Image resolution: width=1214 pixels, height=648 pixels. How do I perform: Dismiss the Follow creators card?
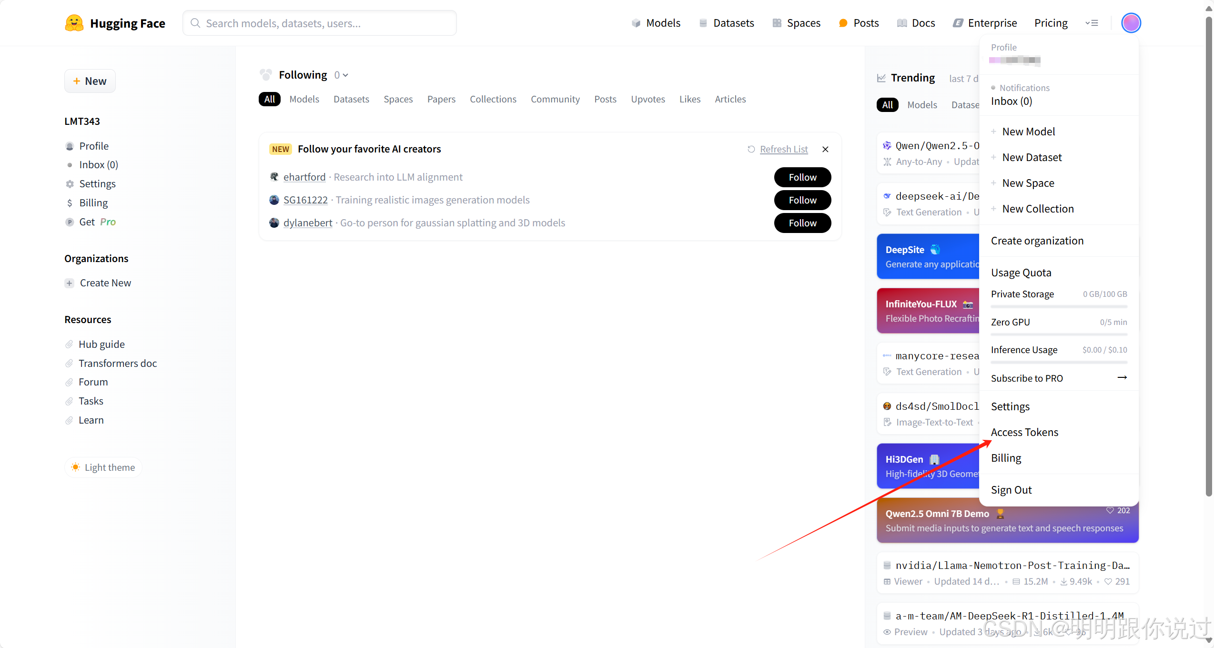coord(825,149)
